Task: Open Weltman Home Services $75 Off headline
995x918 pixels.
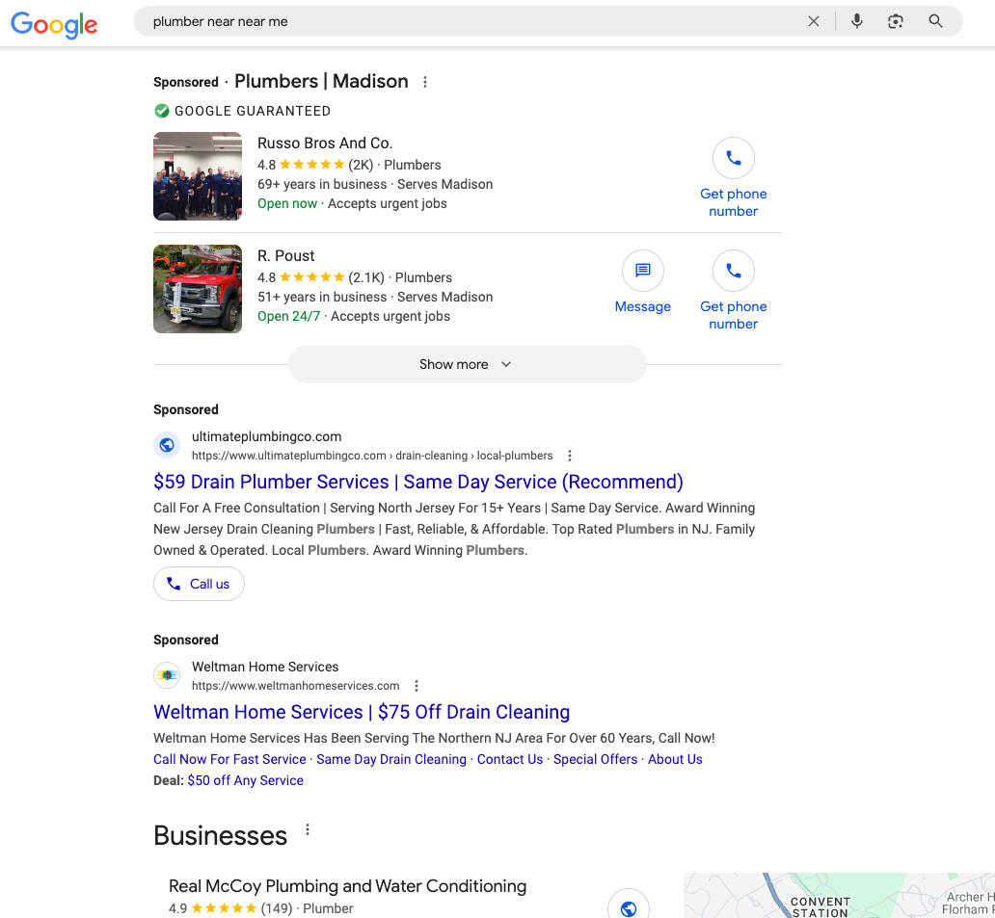Action: point(362,712)
